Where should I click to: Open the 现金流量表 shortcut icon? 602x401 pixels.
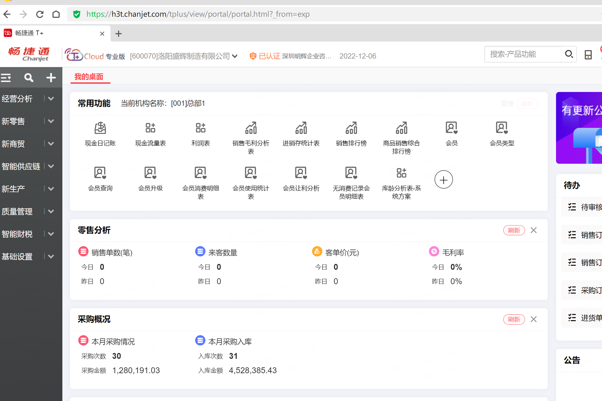coord(150,128)
